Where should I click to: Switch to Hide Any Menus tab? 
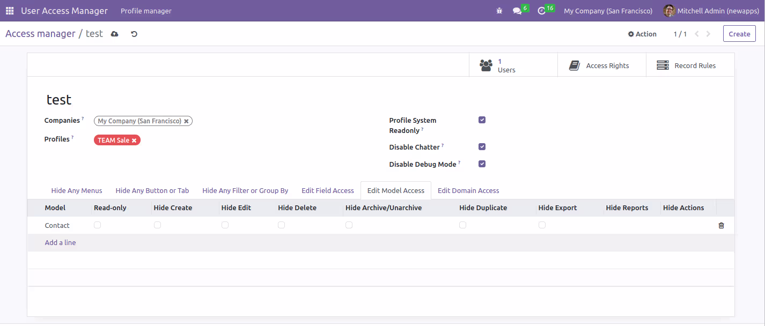[77, 190]
